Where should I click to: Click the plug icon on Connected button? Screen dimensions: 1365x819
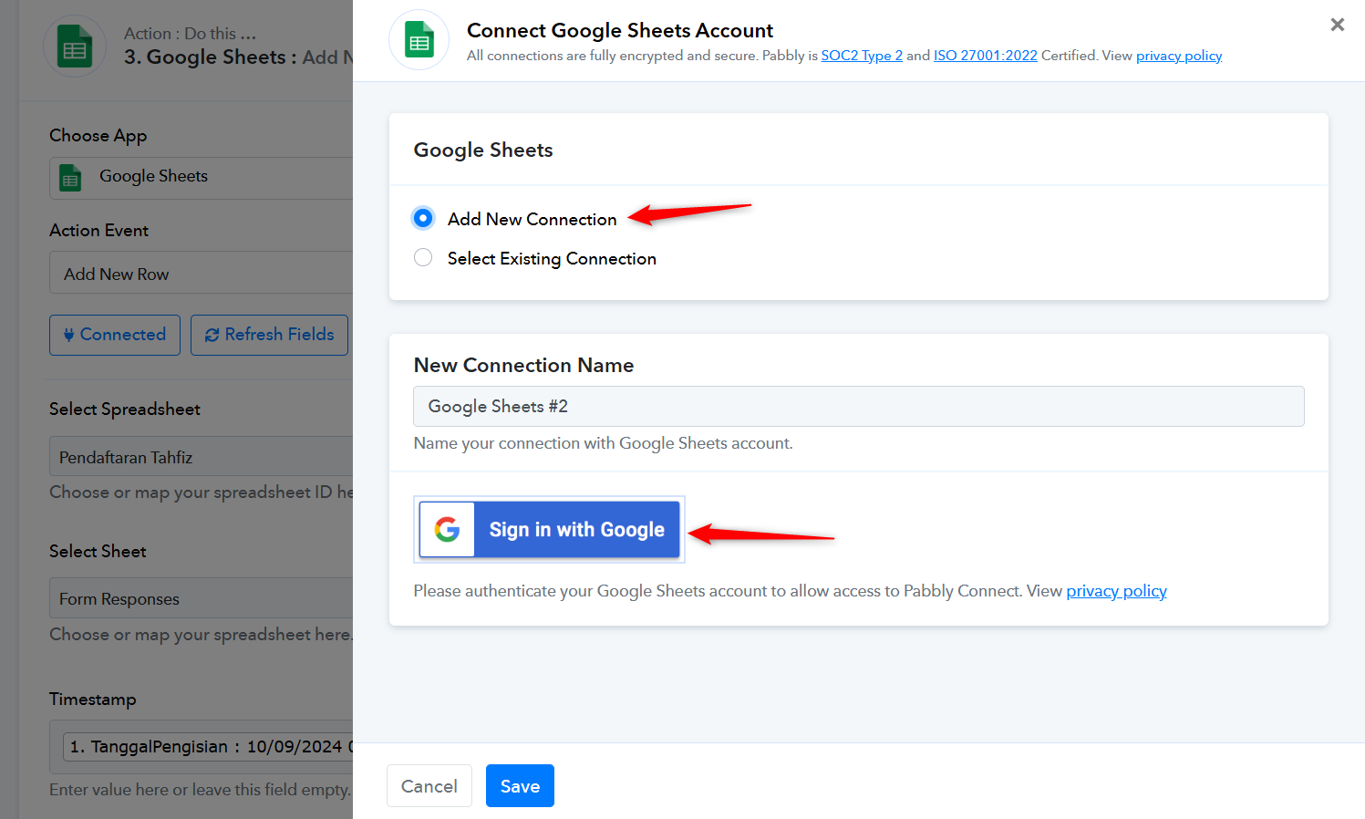pyautogui.click(x=68, y=335)
